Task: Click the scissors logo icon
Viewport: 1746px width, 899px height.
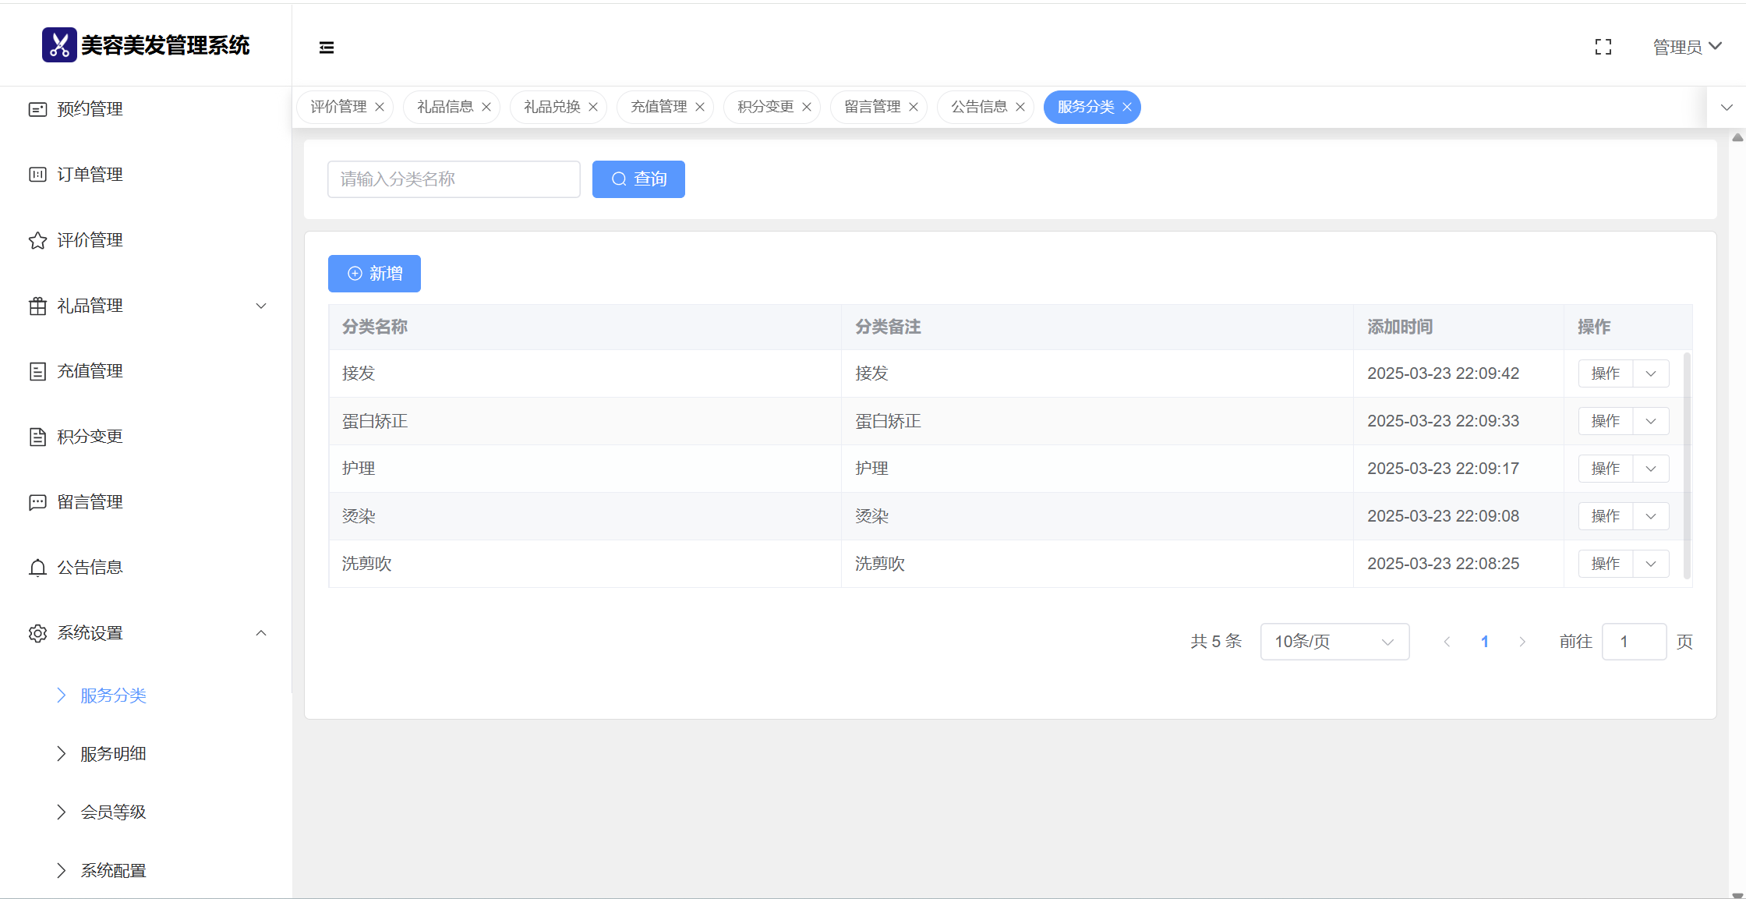Action: (59, 45)
